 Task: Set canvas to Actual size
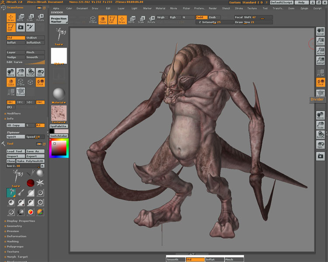coord(320,51)
